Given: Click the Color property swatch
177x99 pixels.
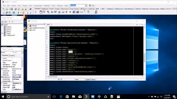Looking at the screenshot, I should pos(13,89).
